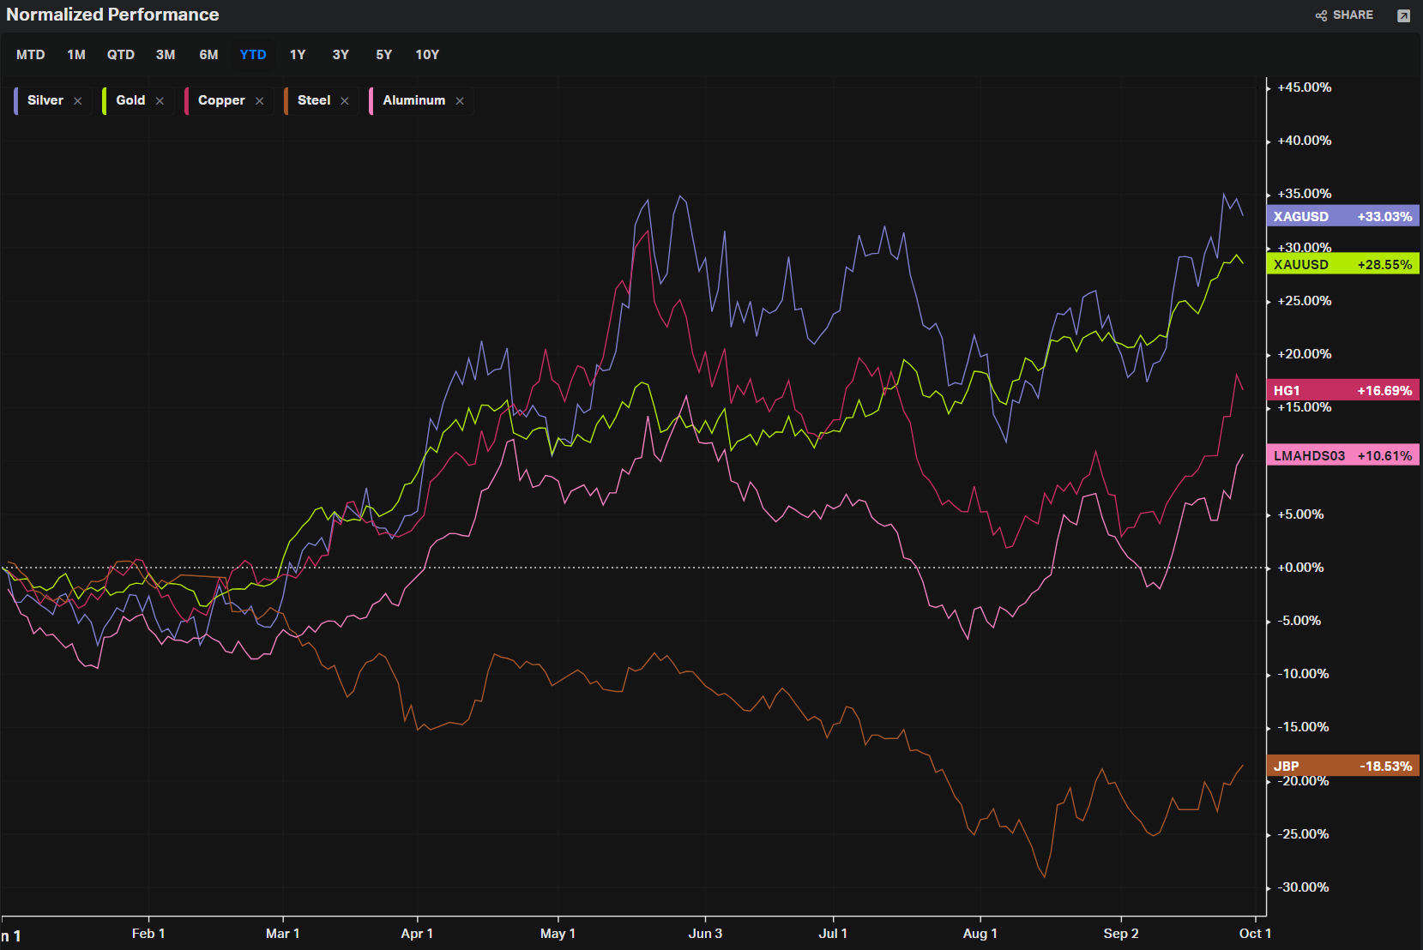The height and width of the screenshot is (950, 1423).
Task: Click the -10.00% y-axis label
Action: (1303, 674)
